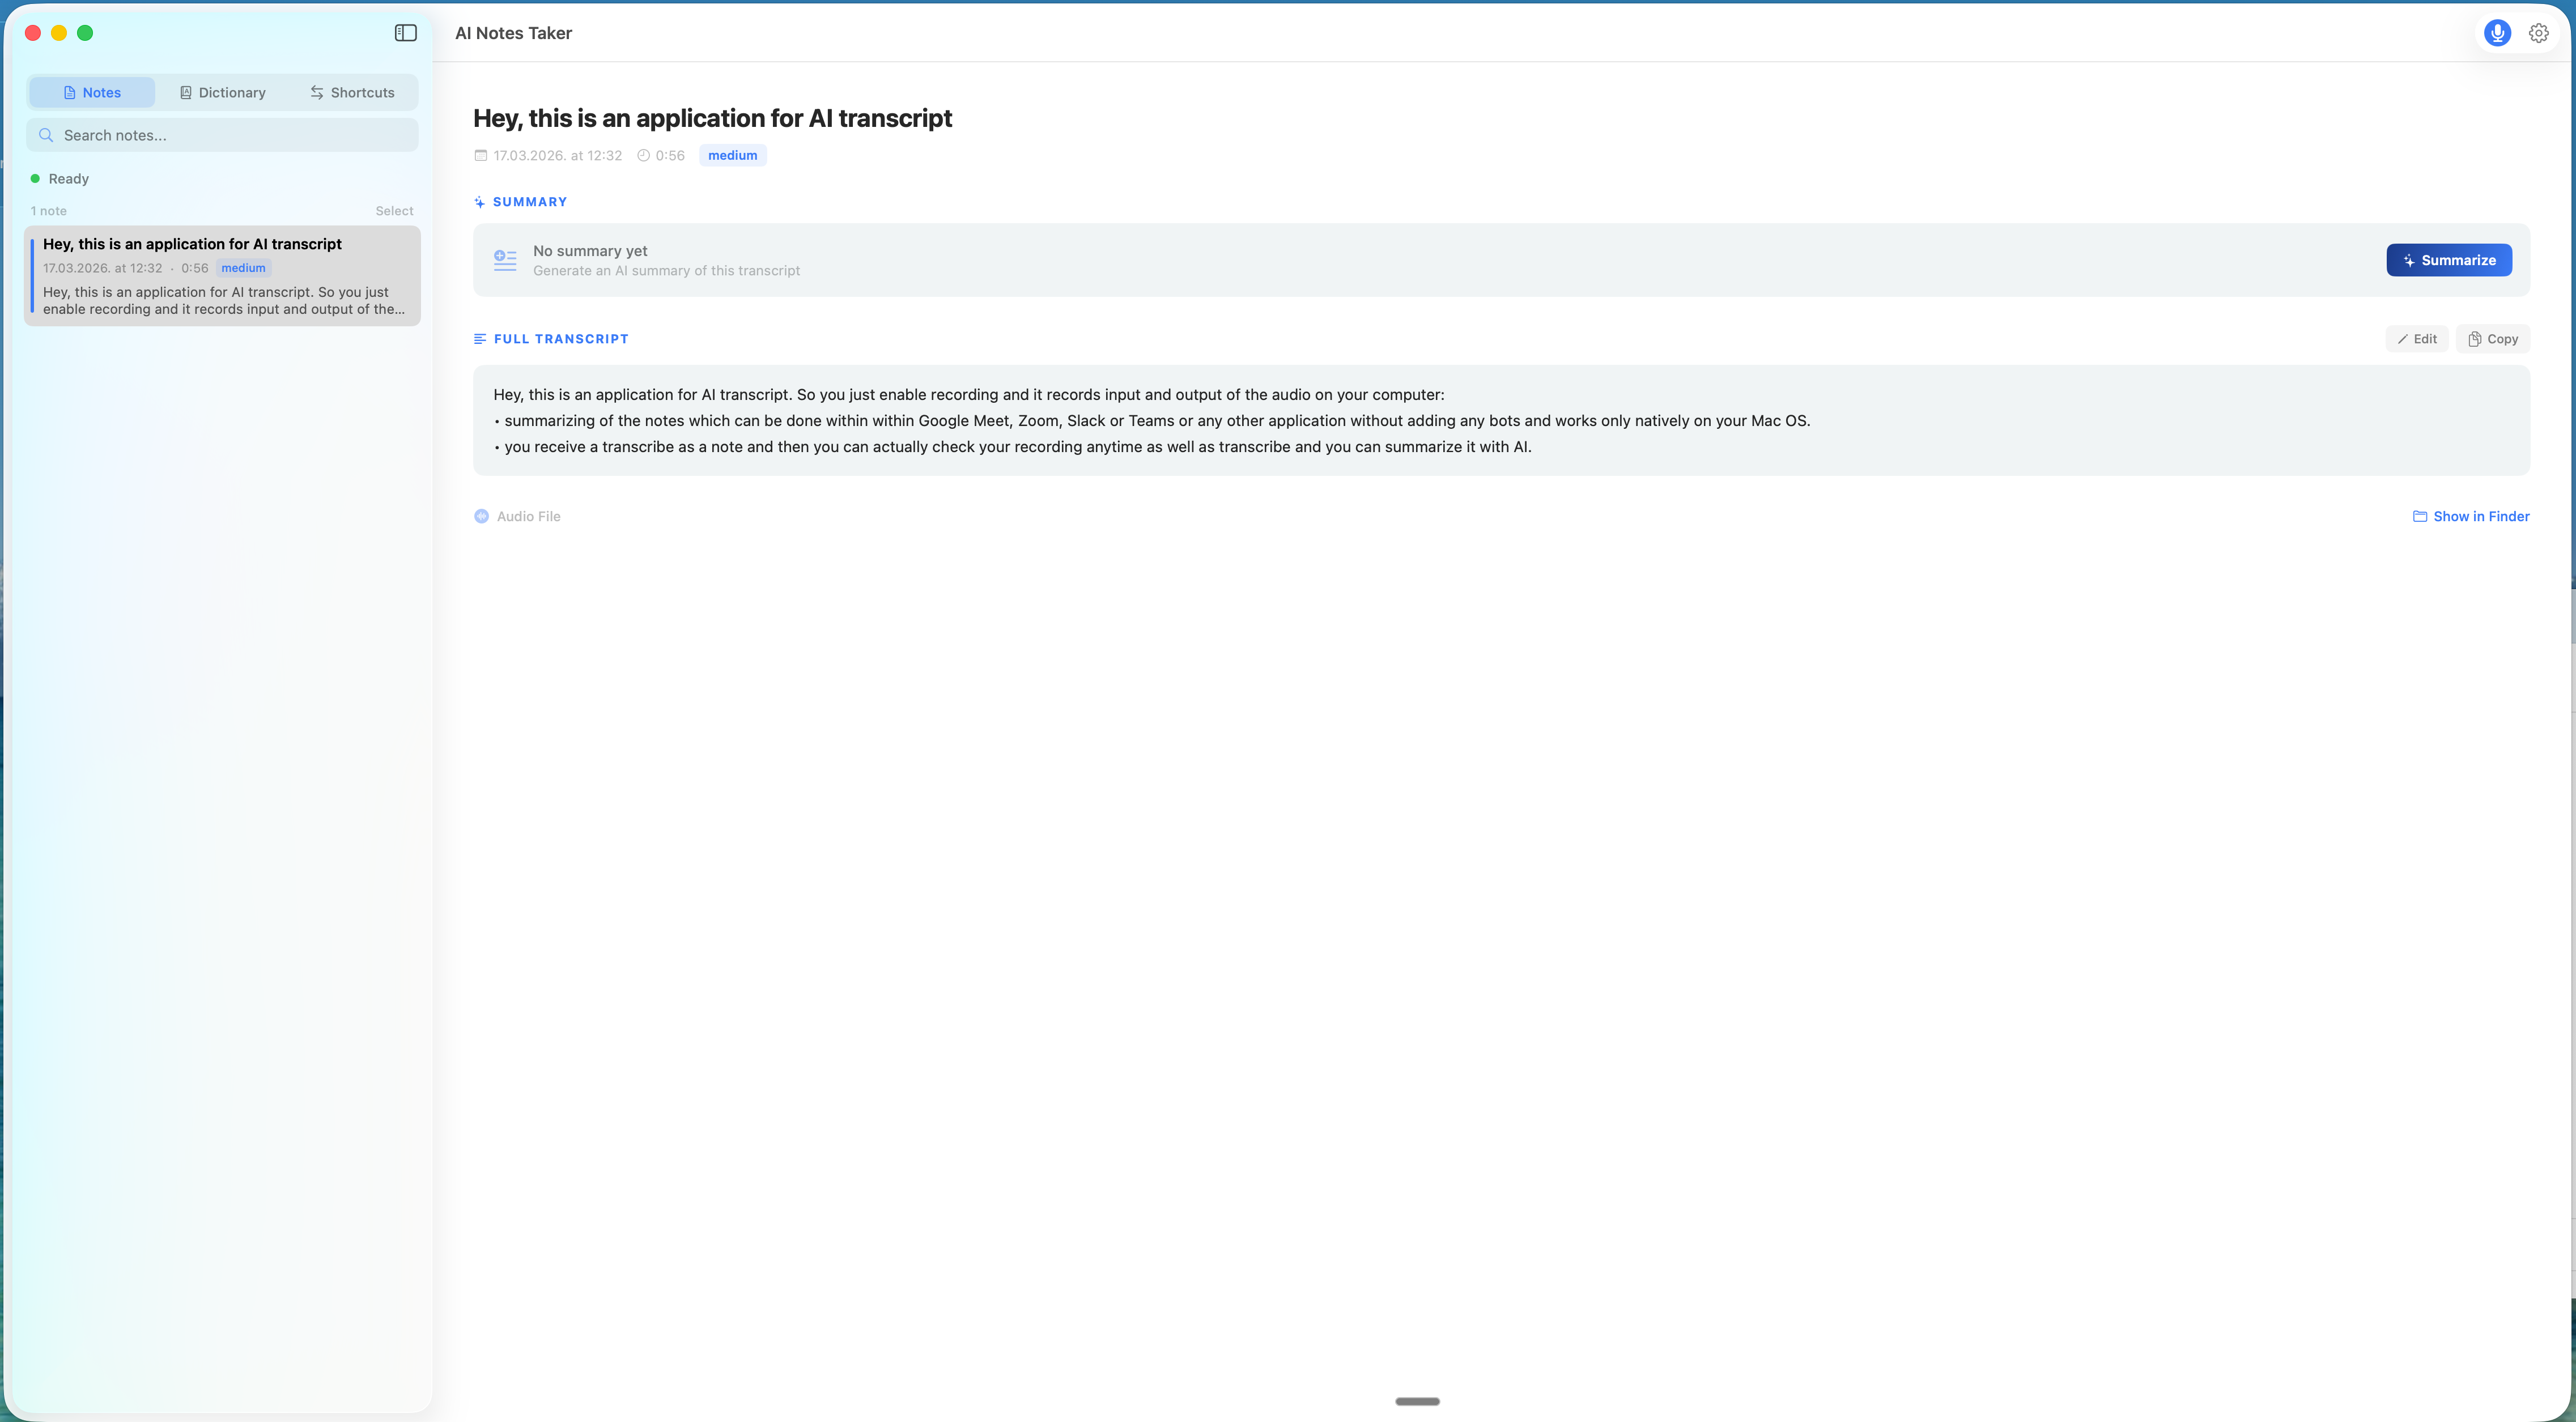Switch to the Notes tab
Screen dimensions: 2576x1422
[x=91, y=91]
